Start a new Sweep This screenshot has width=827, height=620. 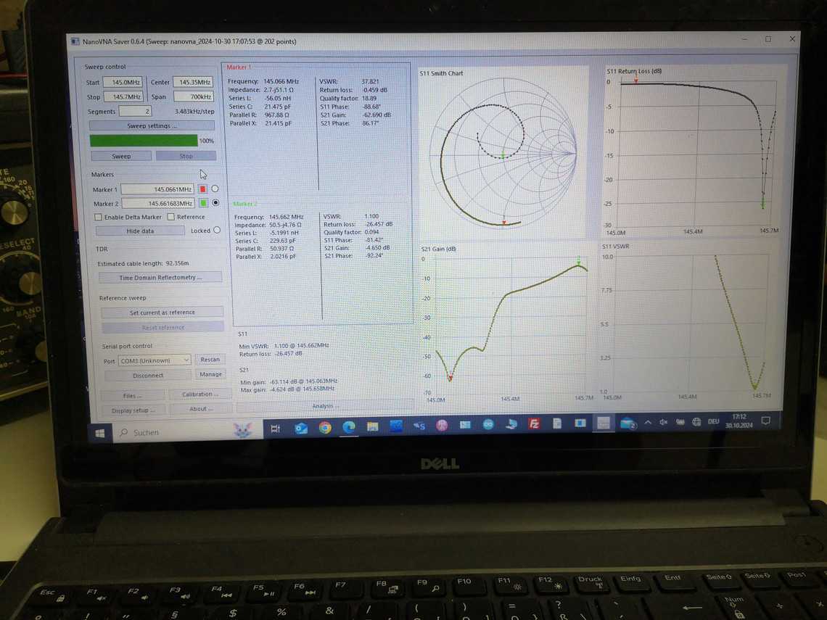tap(121, 156)
